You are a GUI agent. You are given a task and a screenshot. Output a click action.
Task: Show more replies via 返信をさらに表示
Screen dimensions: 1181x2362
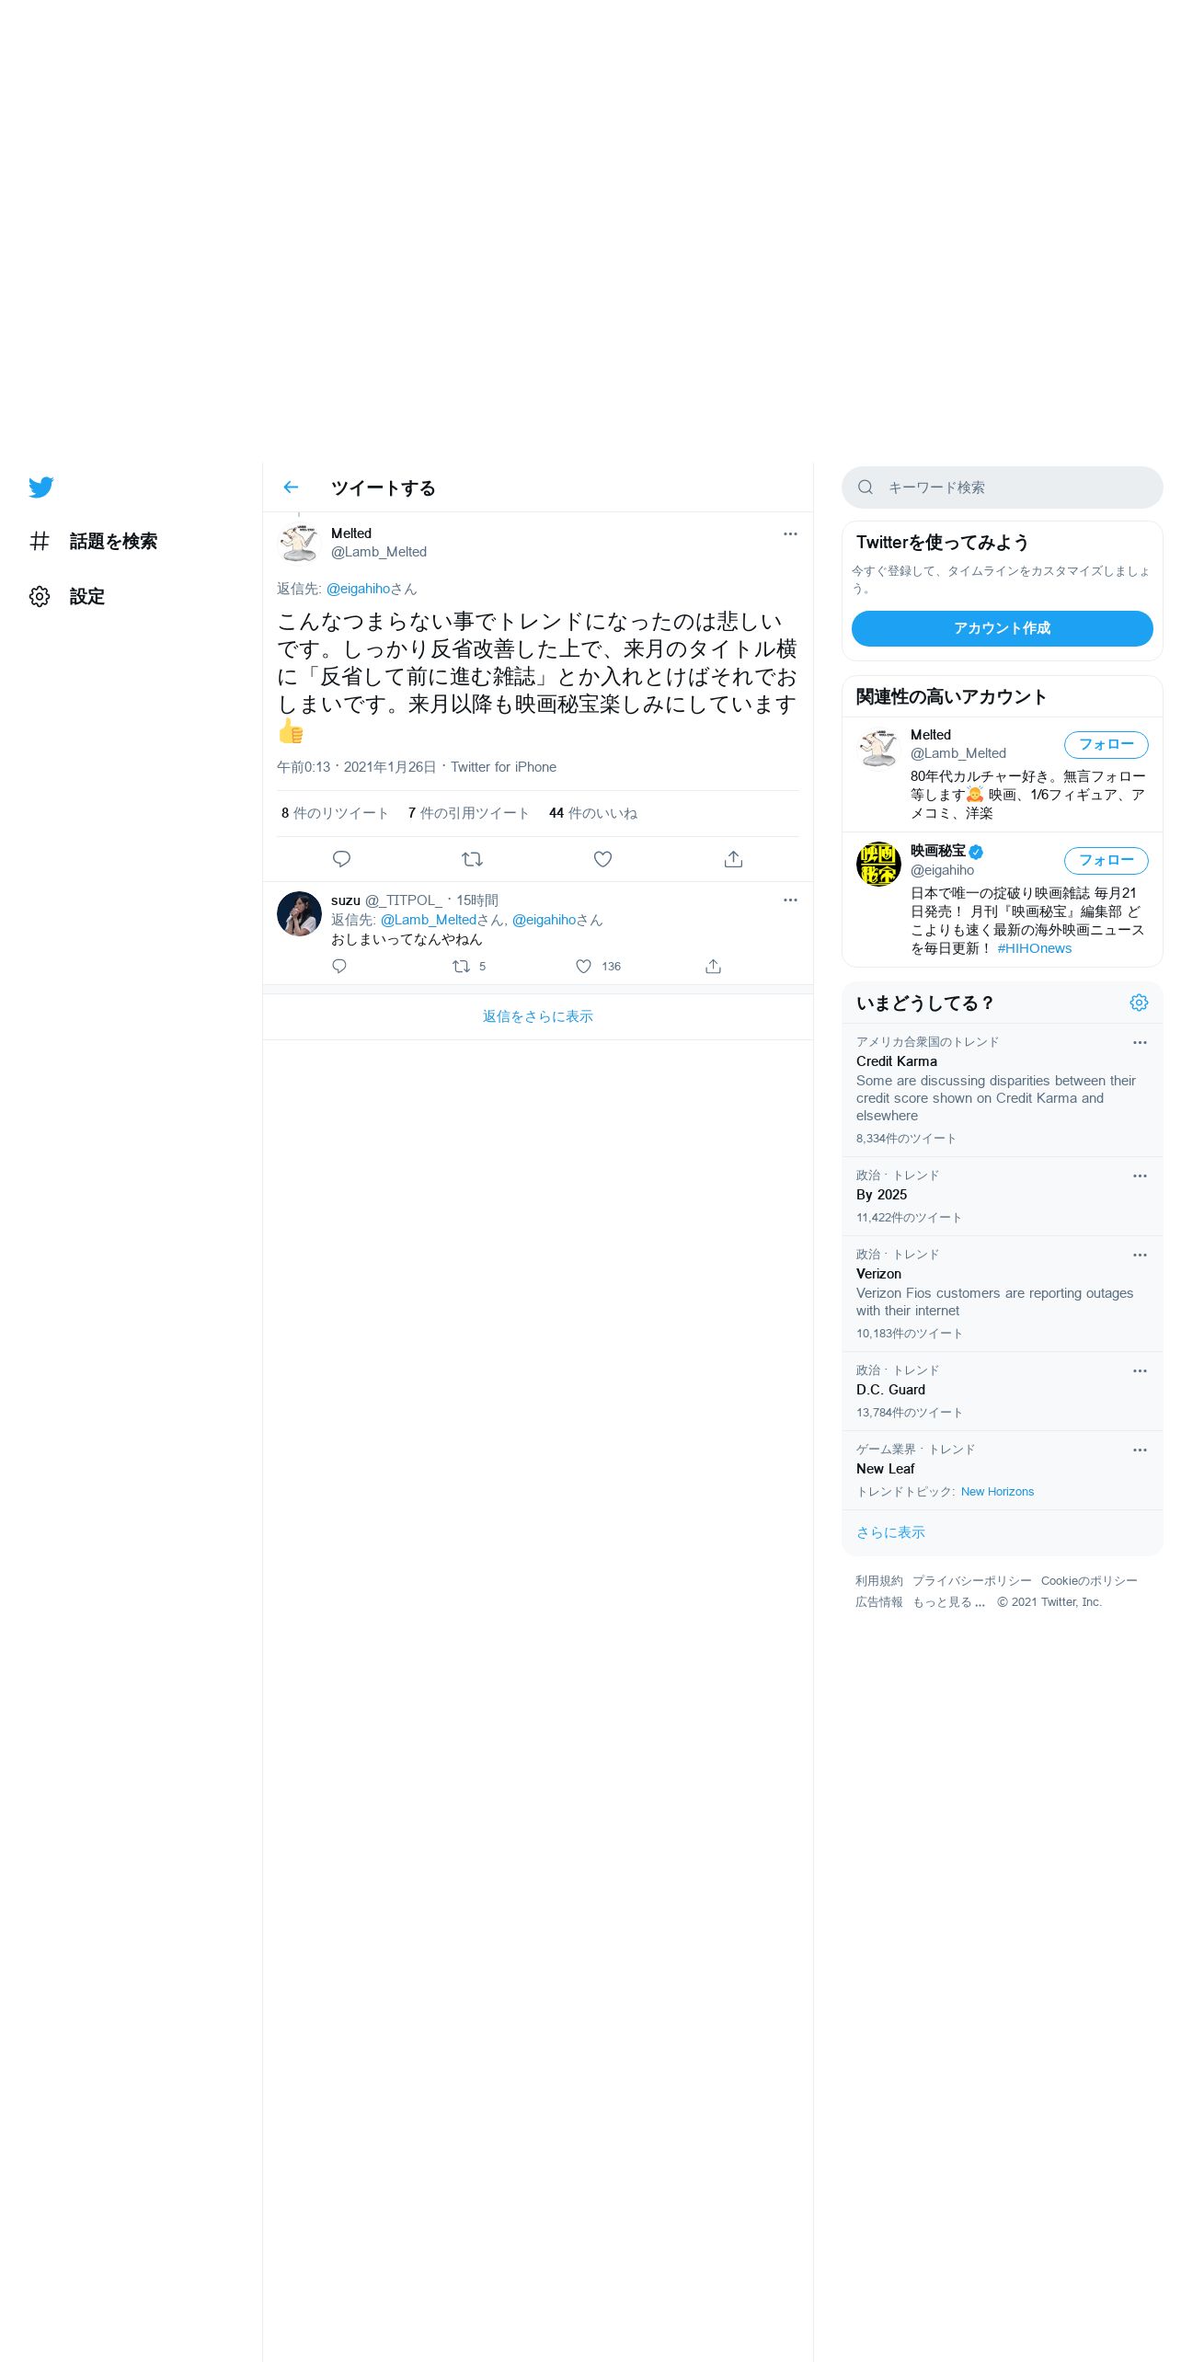(538, 1016)
